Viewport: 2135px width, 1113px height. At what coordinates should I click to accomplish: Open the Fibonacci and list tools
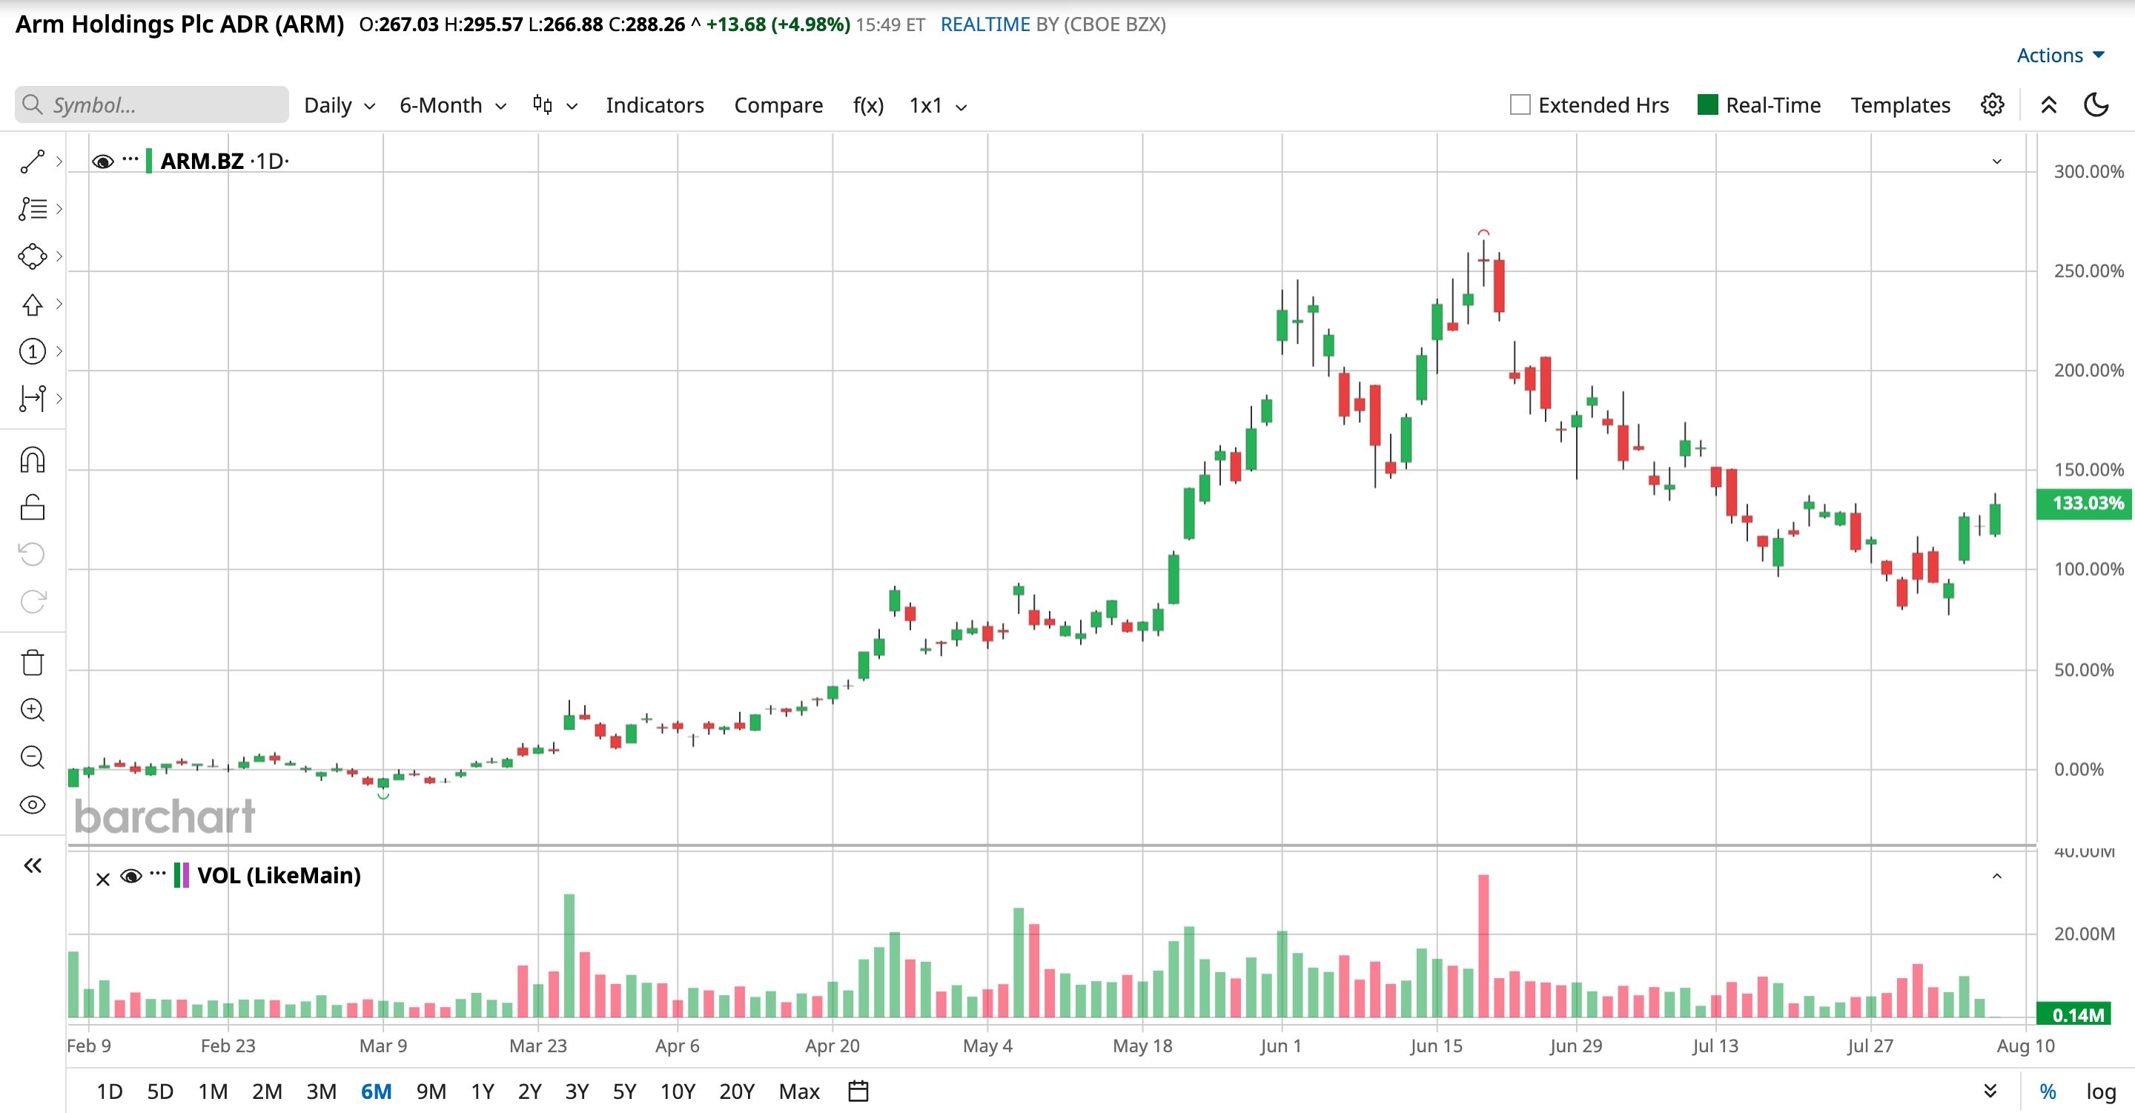click(x=33, y=209)
